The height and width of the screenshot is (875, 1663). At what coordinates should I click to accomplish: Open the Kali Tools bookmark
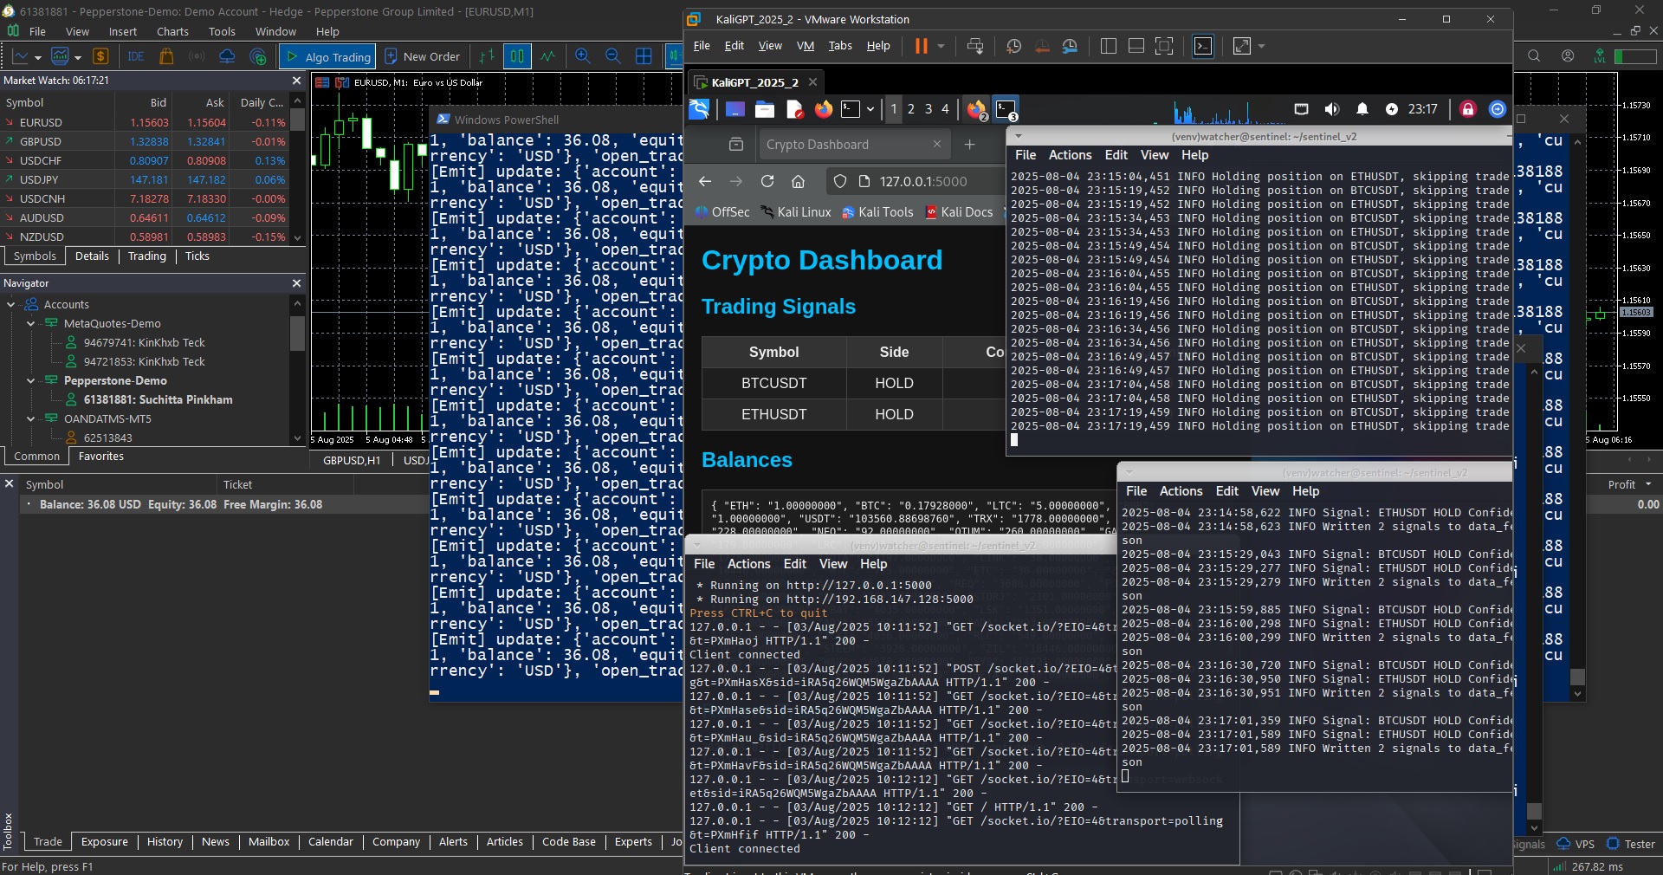click(877, 212)
